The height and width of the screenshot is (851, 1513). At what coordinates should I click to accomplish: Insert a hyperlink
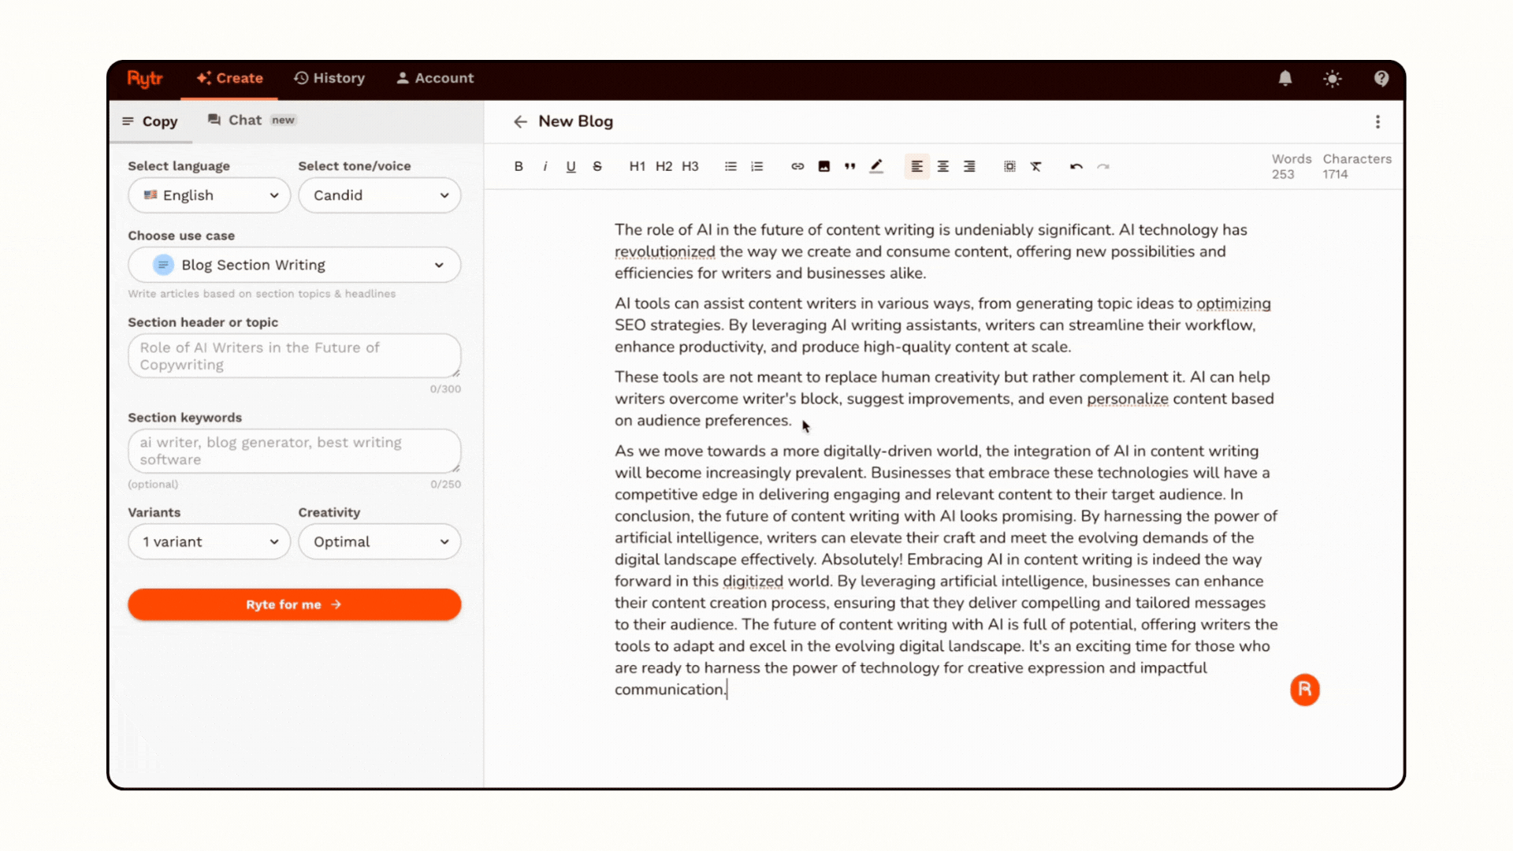click(797, 166)
